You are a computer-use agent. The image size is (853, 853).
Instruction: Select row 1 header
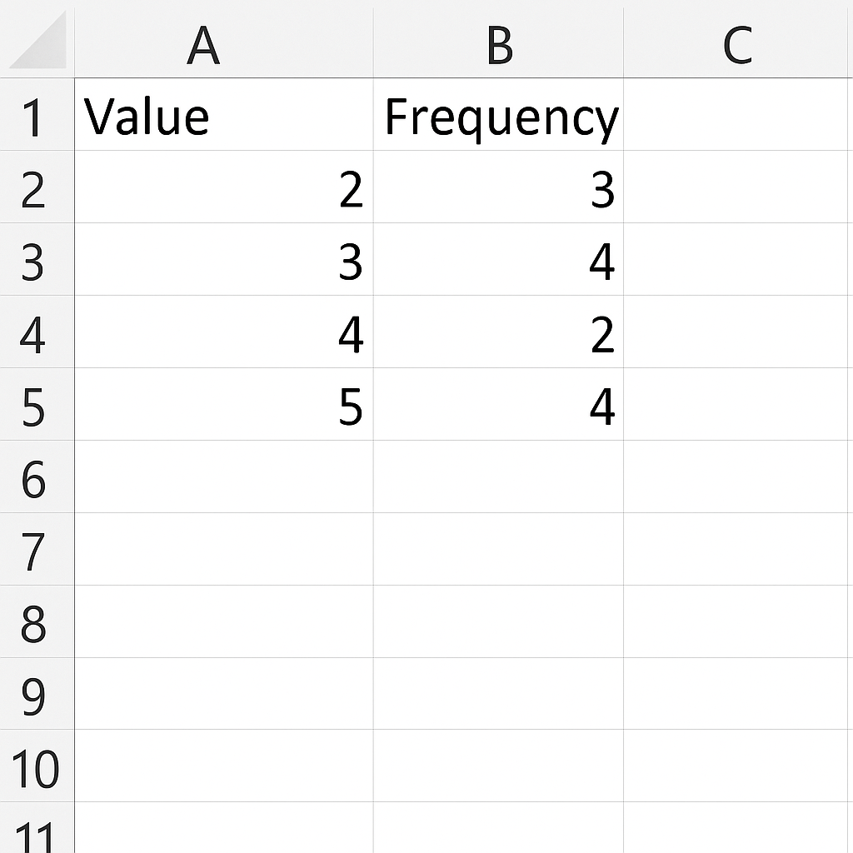(33, 117)
